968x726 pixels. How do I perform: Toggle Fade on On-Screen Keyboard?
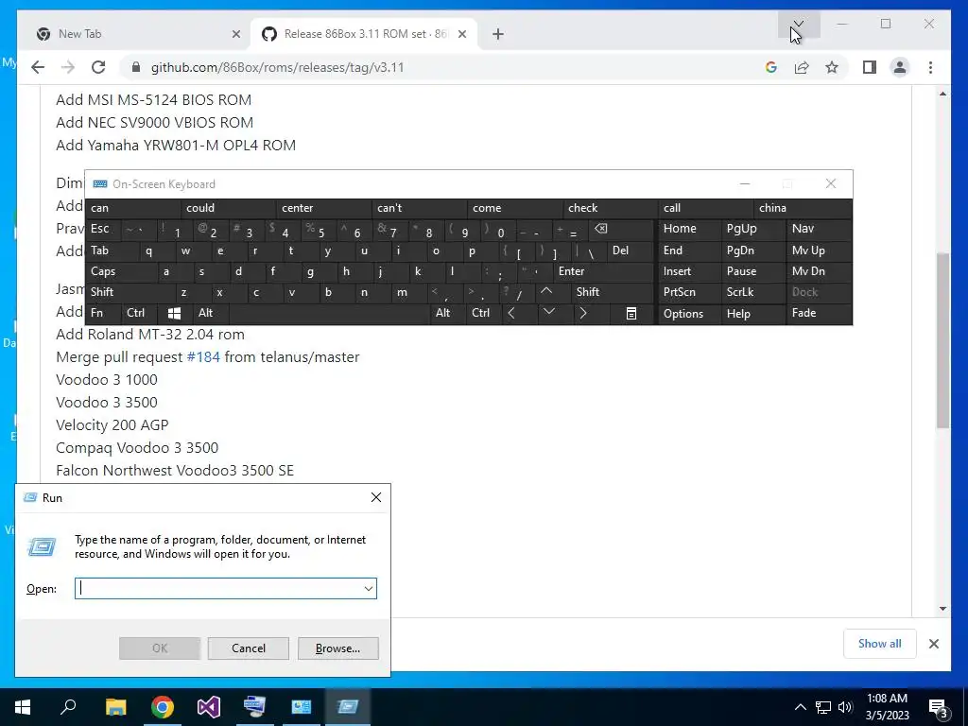819,313
